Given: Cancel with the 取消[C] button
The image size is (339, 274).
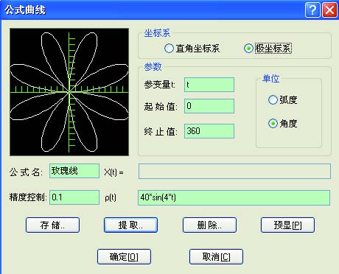Looking at the screenshot, I should pyautogui.click(x=216, y=257).
